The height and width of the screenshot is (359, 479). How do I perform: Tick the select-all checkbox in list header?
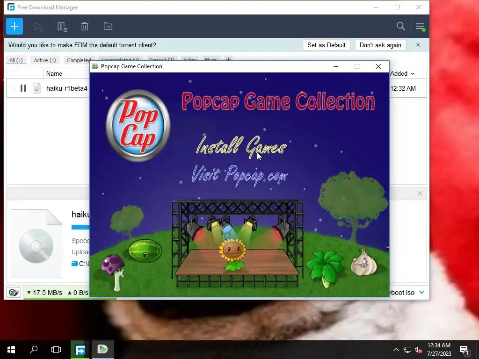[13, 73]
